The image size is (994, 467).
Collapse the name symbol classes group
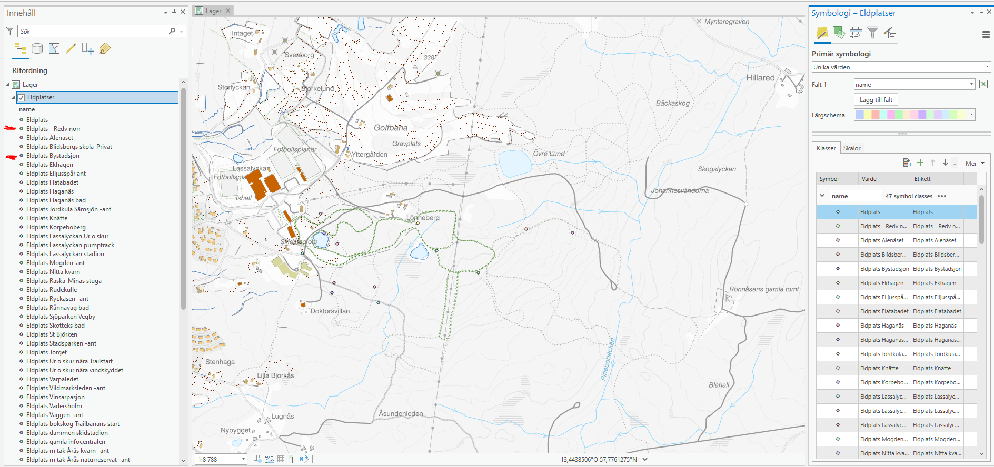822,196
